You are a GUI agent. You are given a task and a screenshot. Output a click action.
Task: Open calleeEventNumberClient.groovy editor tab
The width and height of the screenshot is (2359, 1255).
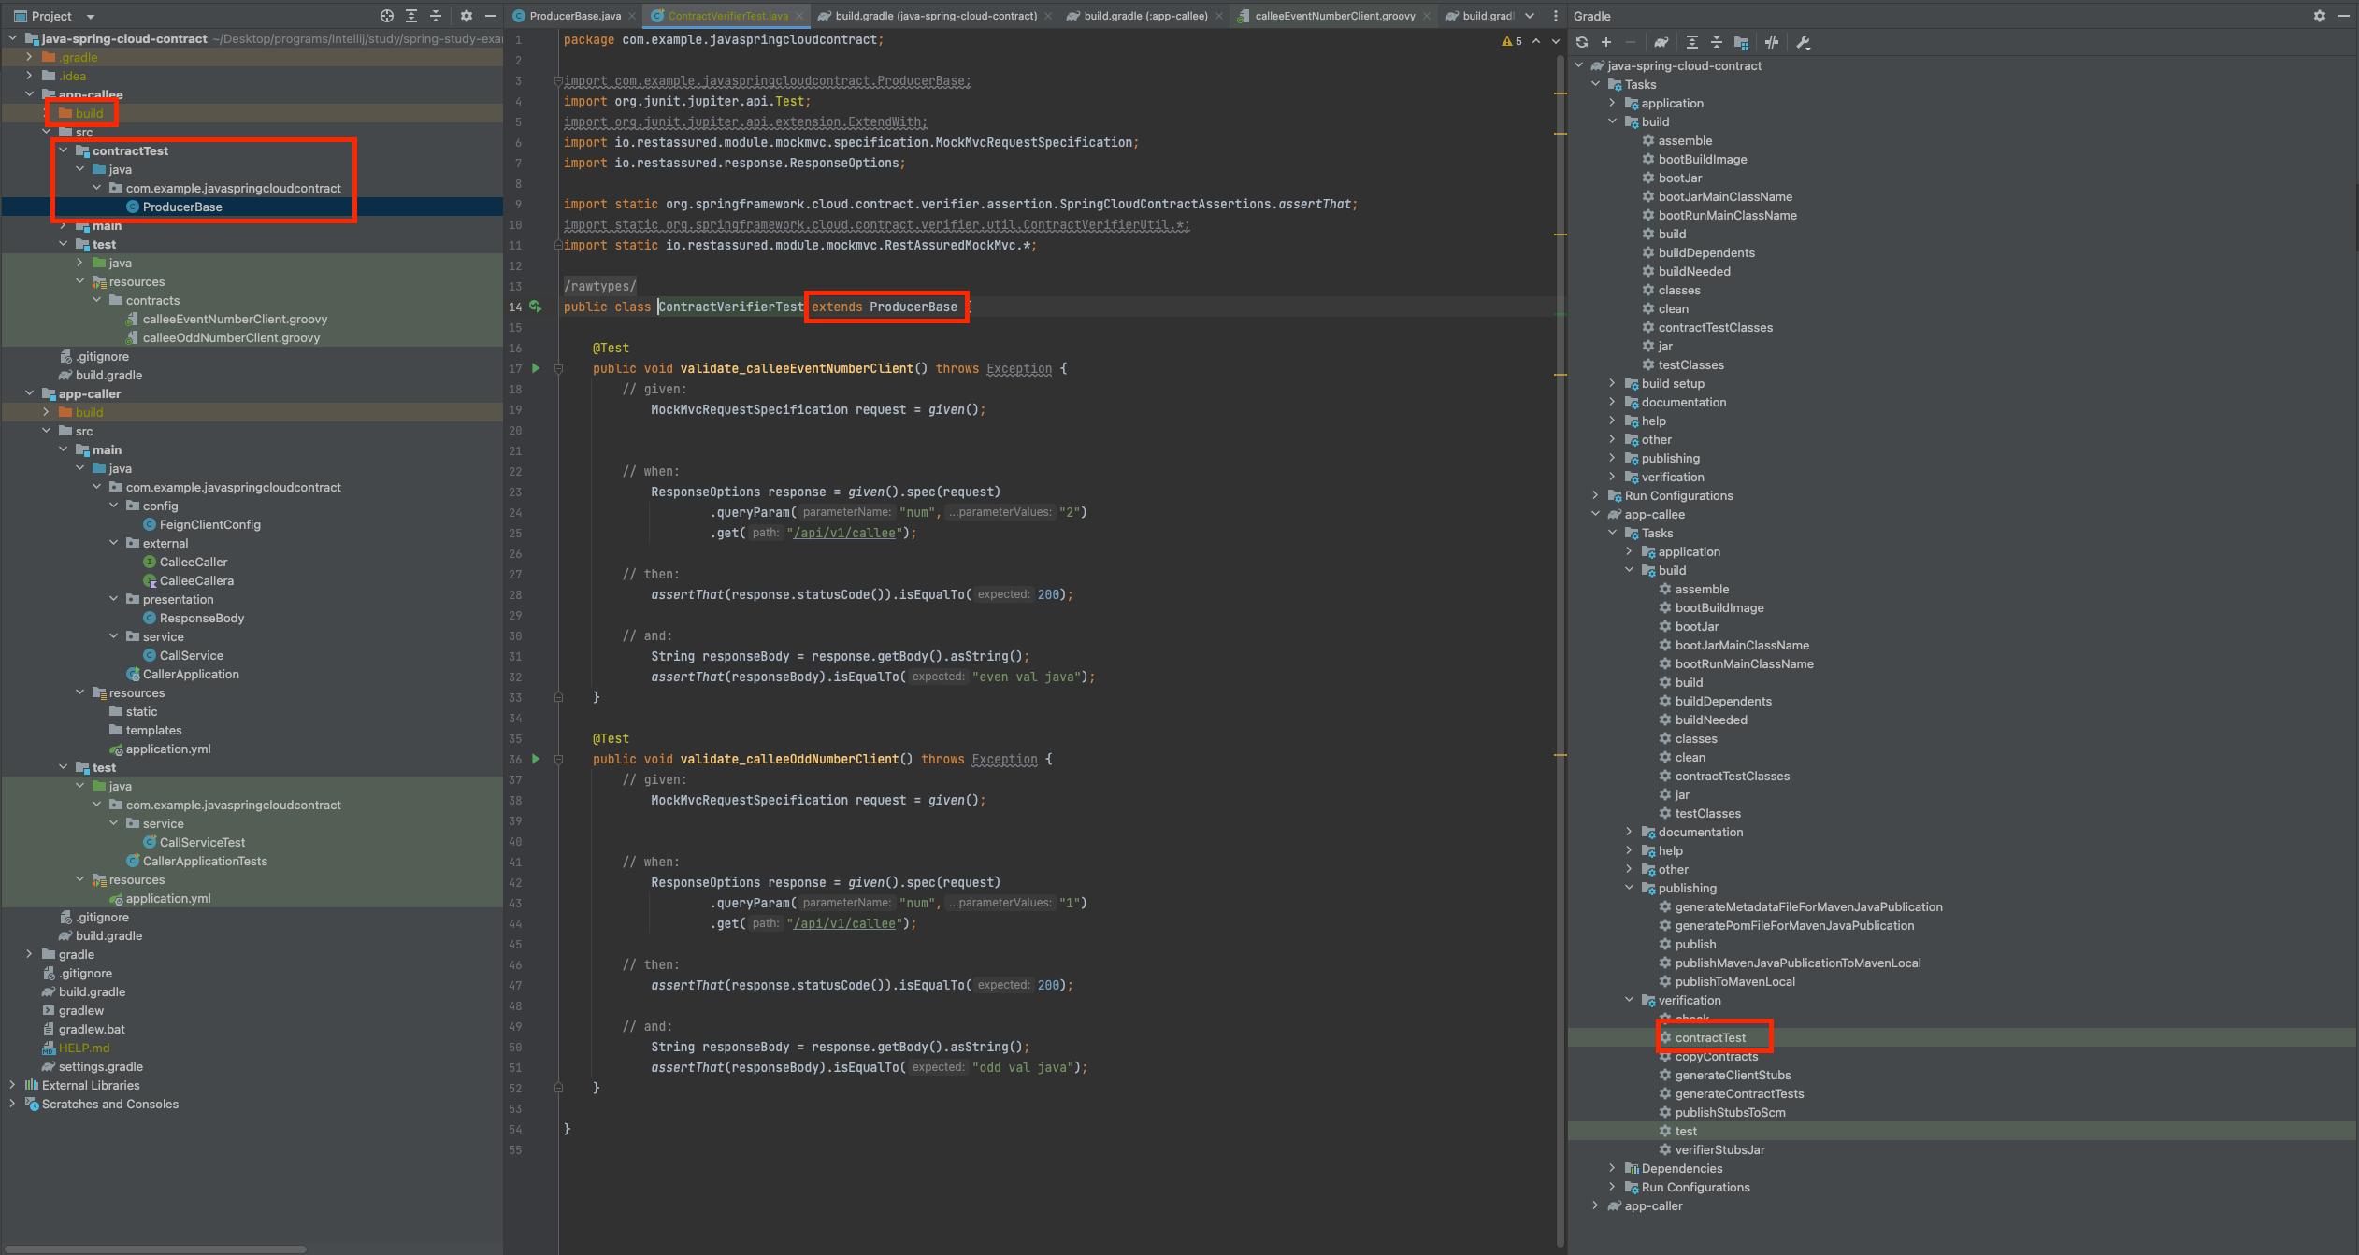tap(1333, 16)
